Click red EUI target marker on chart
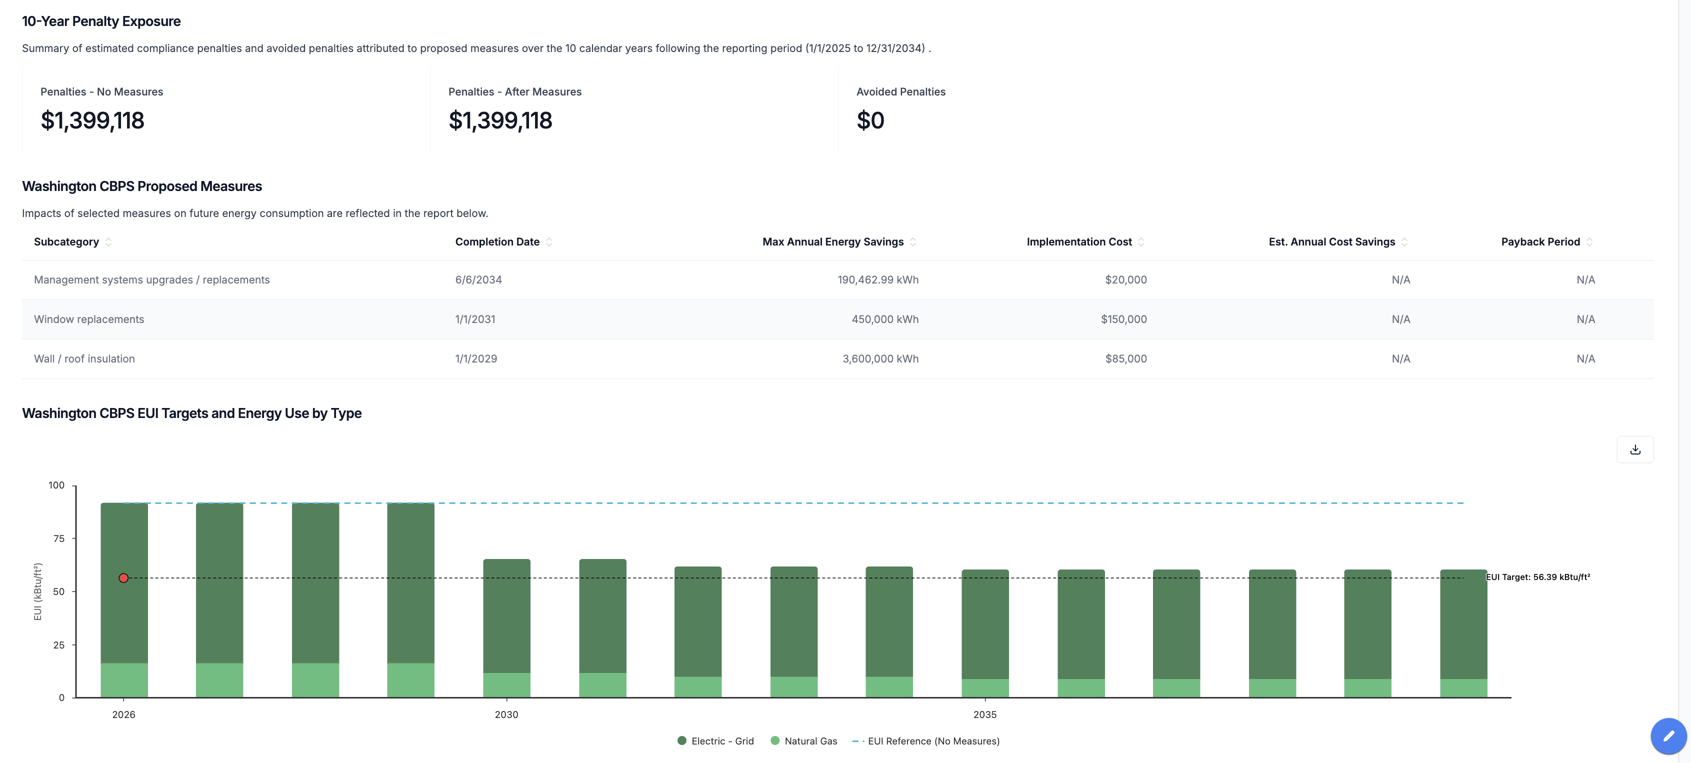 coord(123,578)
